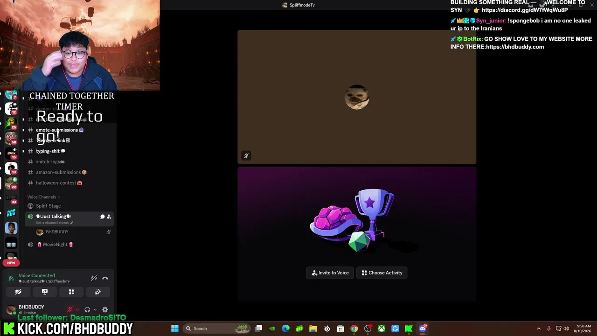Join the MovieNight voice channel
This screenshot has width=597, height=336.
coord(55,245)
